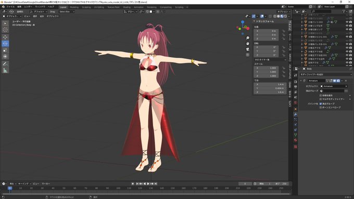Collapse the Transform panel header
The height and width of the screenshot is (199, 354).
pos(263,21)
